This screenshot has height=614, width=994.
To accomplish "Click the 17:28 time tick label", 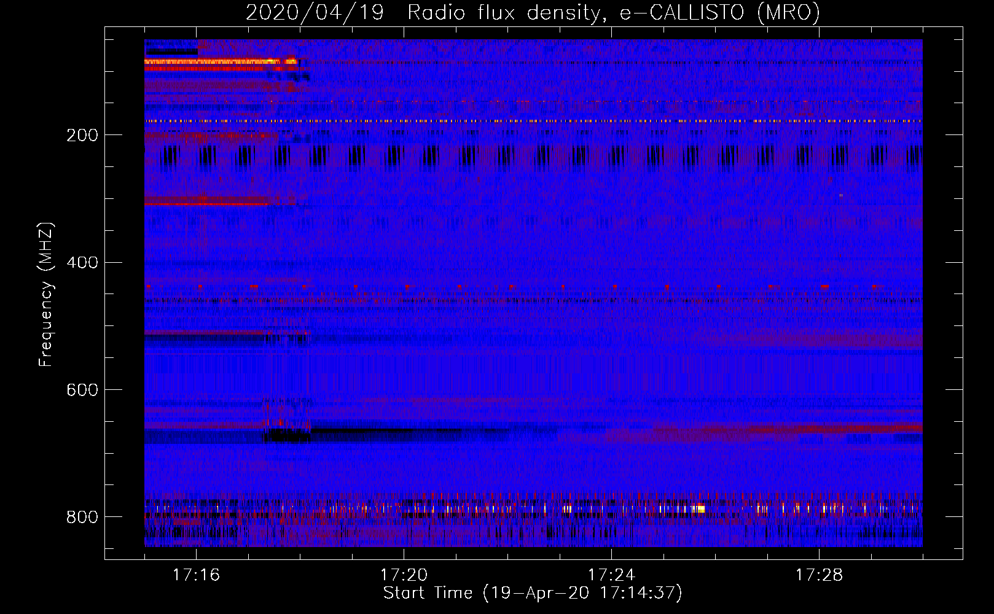I will pyautogui.click(x=819, y=575).
